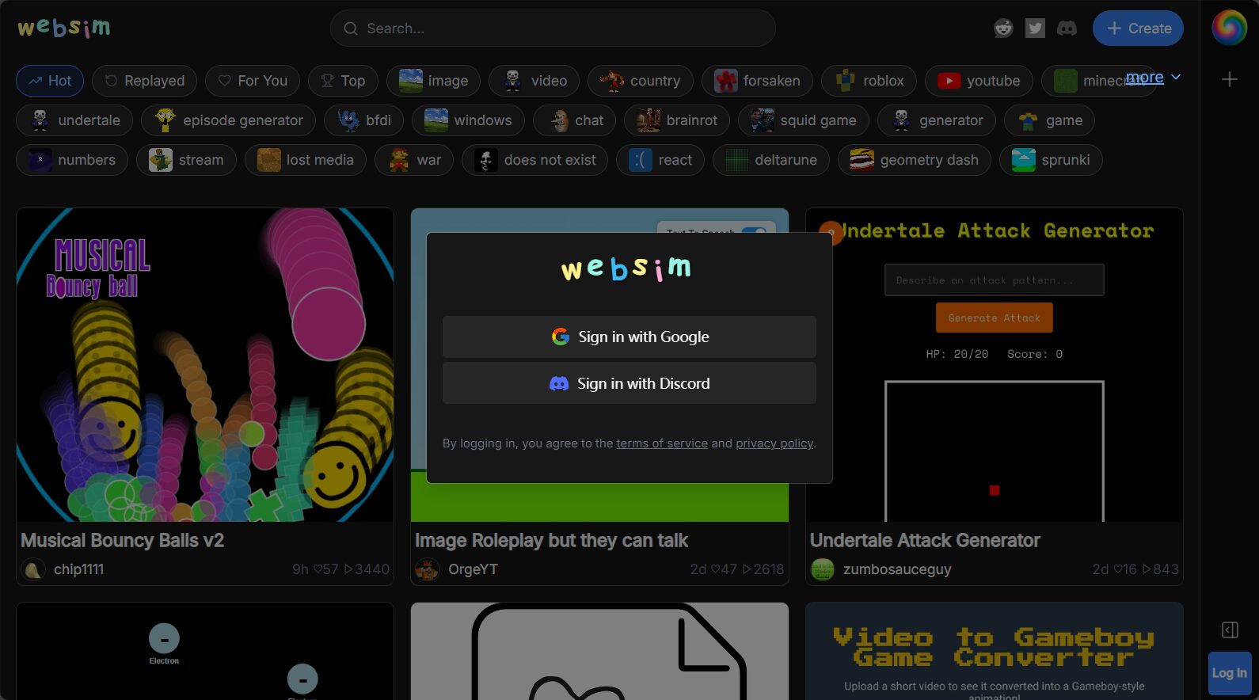Click the OrgeYT username
Screen dimensions: 1259x700
tap(473, 569)
